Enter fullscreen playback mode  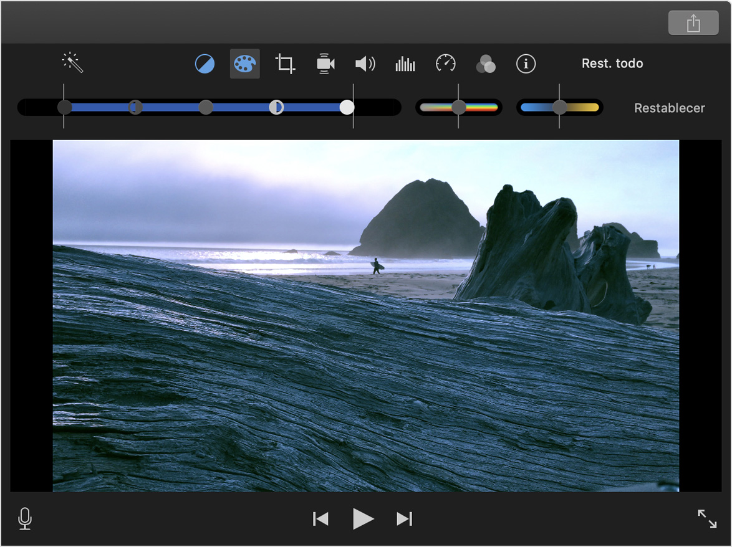click(706, 518)
